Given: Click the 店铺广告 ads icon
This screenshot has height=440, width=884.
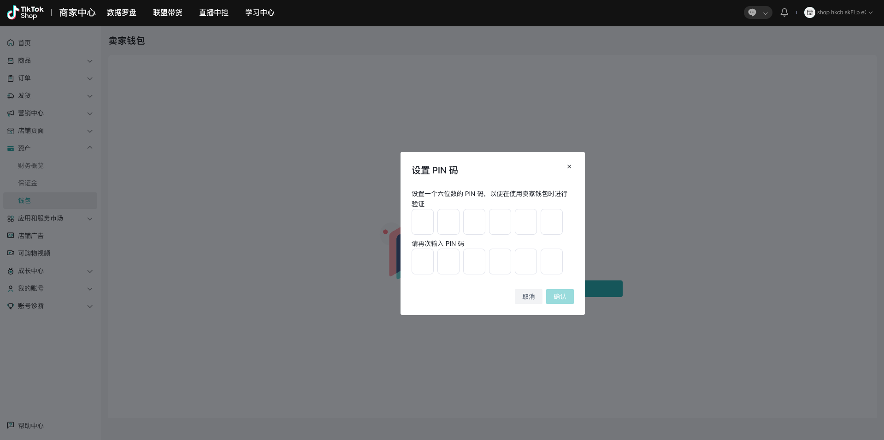Looking at the screenshot, I should [x=11, y=236].
